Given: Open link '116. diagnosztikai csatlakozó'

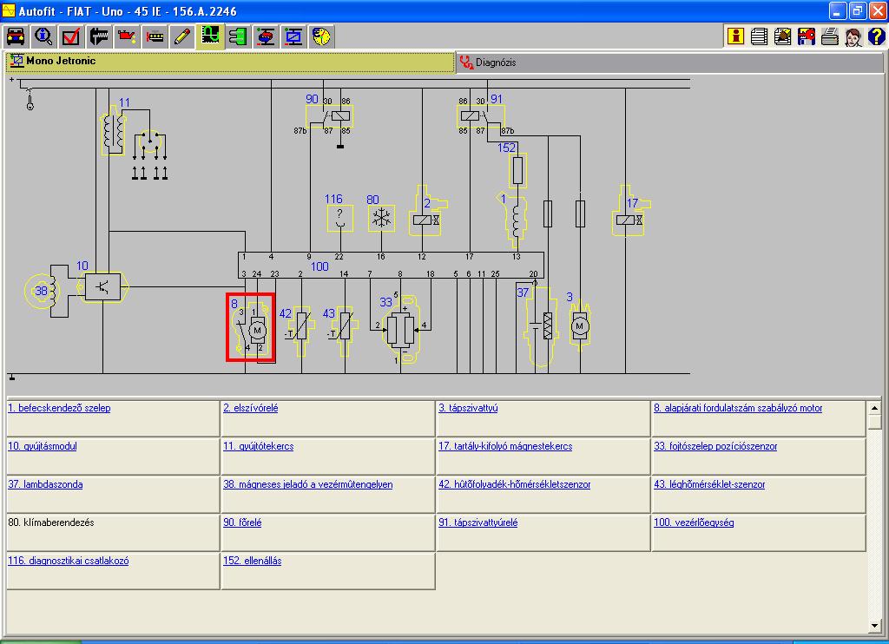Looking at the screenshot, I should [x=68, y=561].
